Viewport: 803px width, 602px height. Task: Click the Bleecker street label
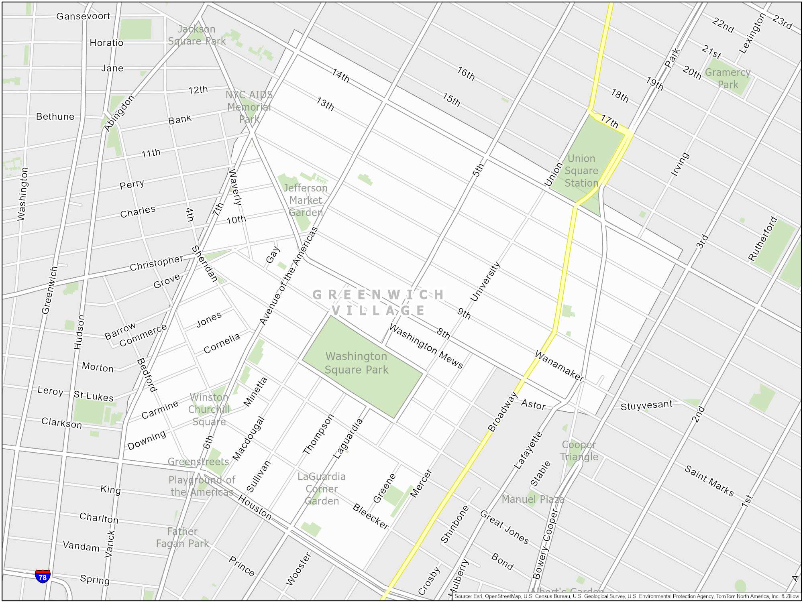(x=371, y=516)
